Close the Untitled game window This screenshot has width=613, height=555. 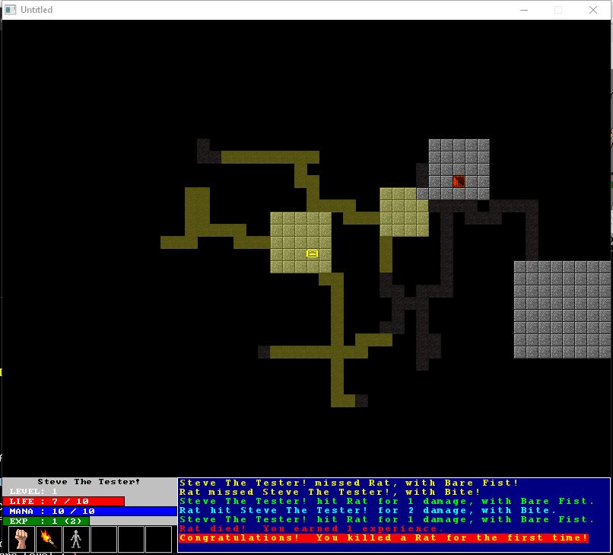[x=592, y=10]
